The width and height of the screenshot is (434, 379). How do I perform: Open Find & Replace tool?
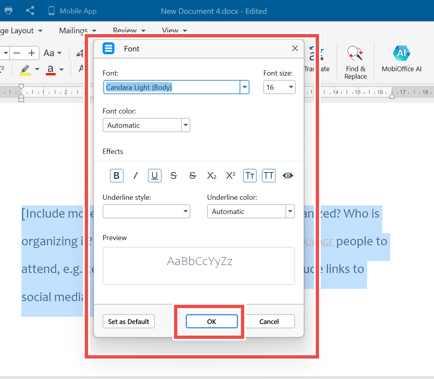(x=355, y=63)
